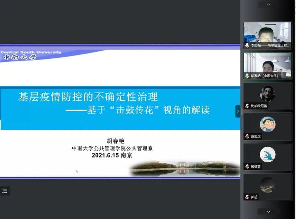This screenshot has height=219, width=296.
Task: Click muted mic icon for 彭超
Action: 247,197
